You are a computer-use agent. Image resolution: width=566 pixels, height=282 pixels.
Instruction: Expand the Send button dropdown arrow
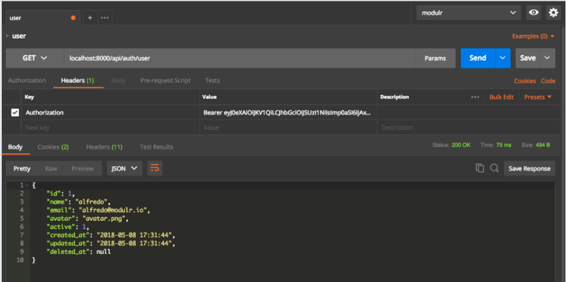504,58
